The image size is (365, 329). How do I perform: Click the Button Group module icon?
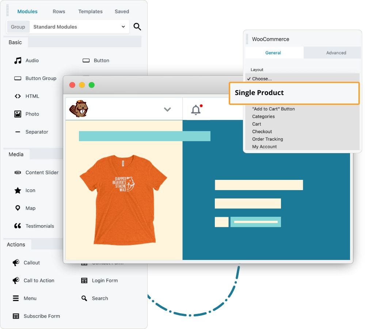[18, 78]
